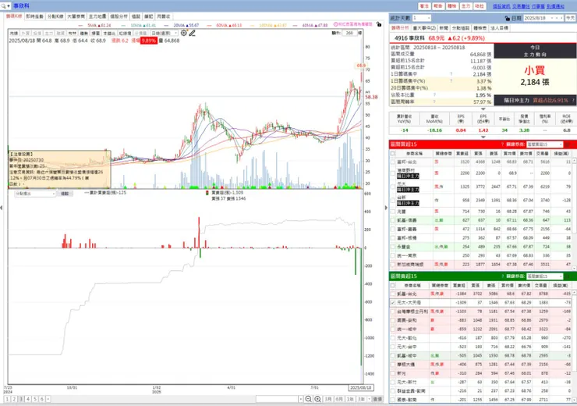
Task: Toggle select-all checkbox in seller table header
Action: click(x=393, y=285)
